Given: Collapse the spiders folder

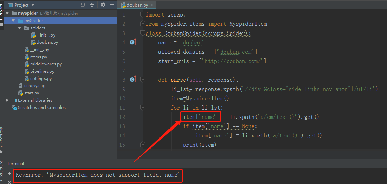Looking at the screenshot, I should coord(19,28).
